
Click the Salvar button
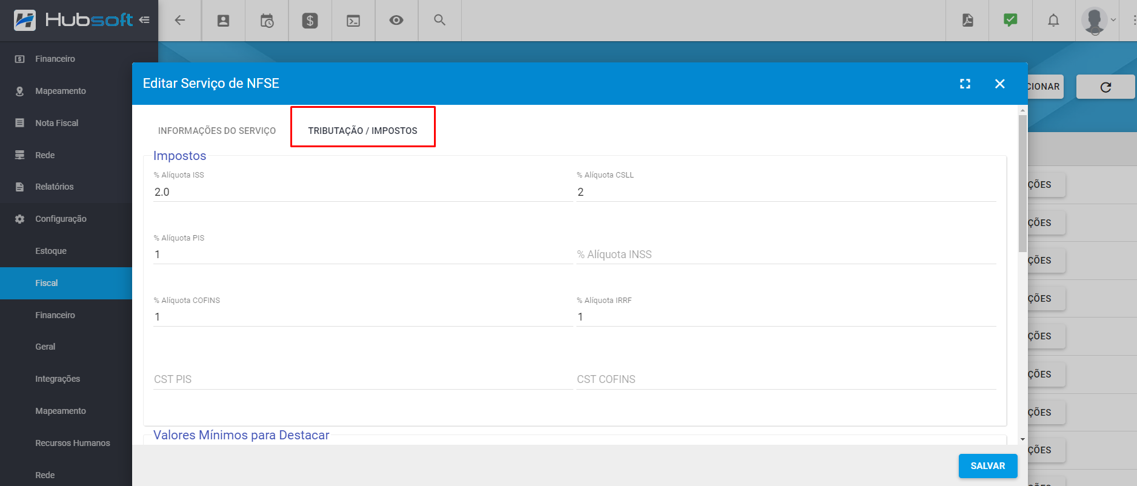[987, 466]
